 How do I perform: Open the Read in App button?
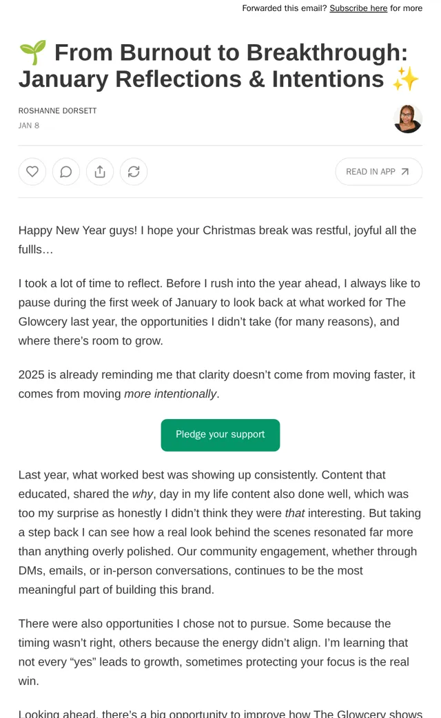click(x=378, y=172)
